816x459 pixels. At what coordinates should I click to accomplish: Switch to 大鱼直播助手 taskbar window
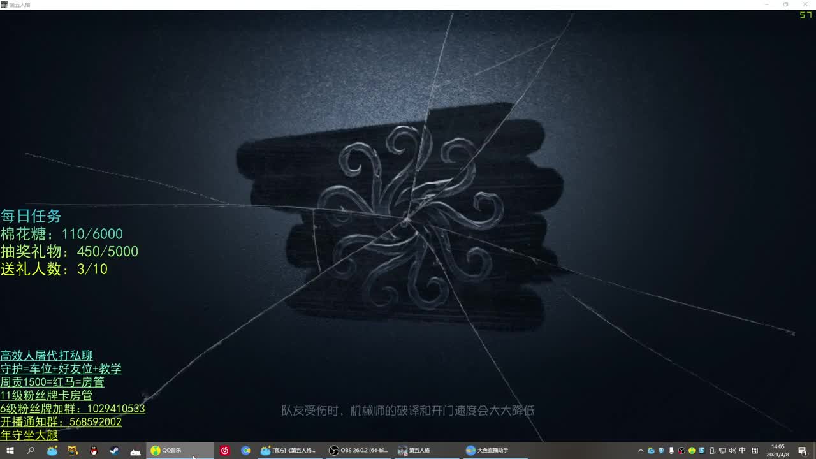tap(497, 451)
